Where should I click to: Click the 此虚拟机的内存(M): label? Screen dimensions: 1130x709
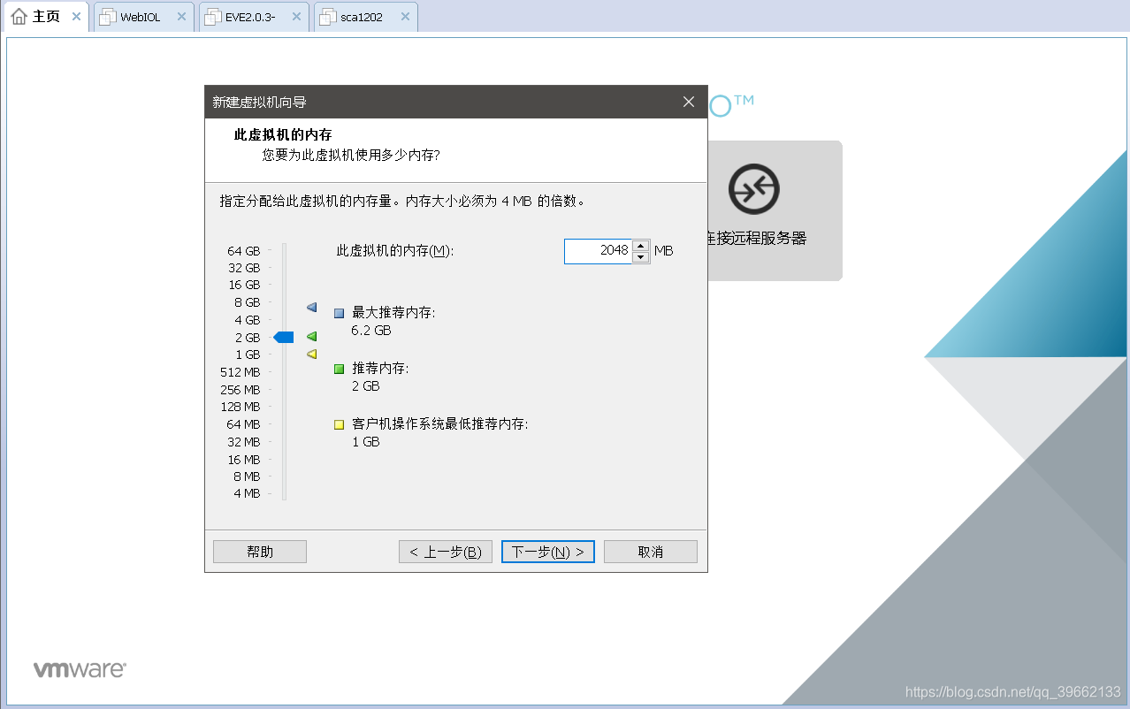coord(394,251)
